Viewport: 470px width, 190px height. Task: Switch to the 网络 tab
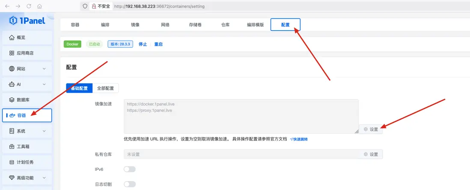(165, 25)
